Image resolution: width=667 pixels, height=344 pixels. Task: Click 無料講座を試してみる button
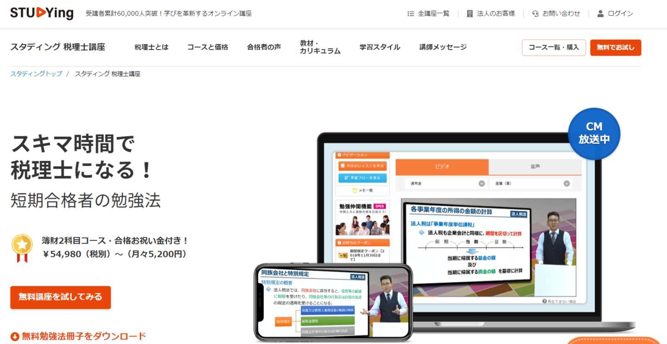click(x=61, y=297)
